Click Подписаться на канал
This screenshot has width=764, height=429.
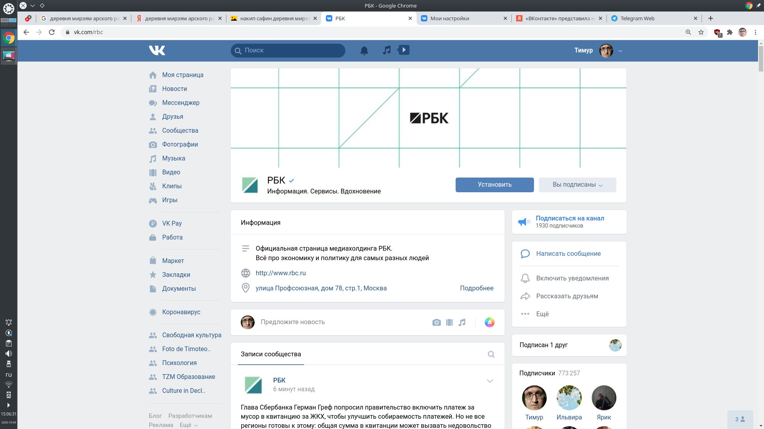click(x=570, y=218)
